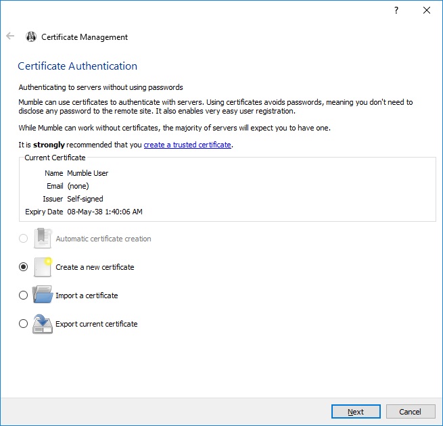Click the Create a new certificate label text
Viewport: 443px width, 426px height.
(95, 267)
